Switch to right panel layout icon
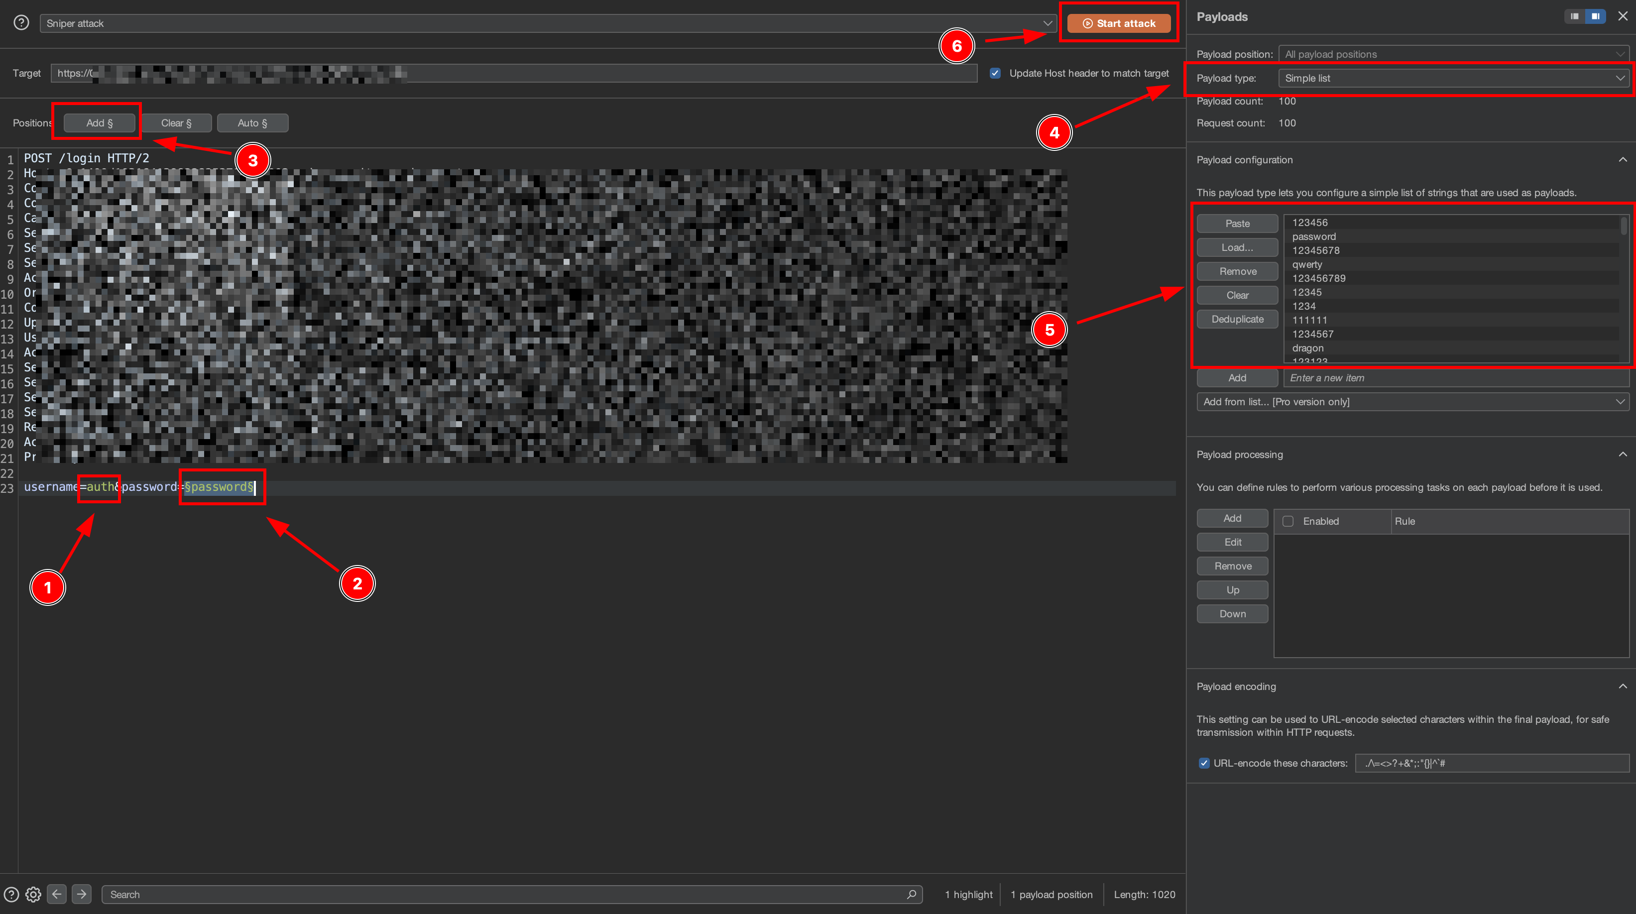 tap(1595, 16)
